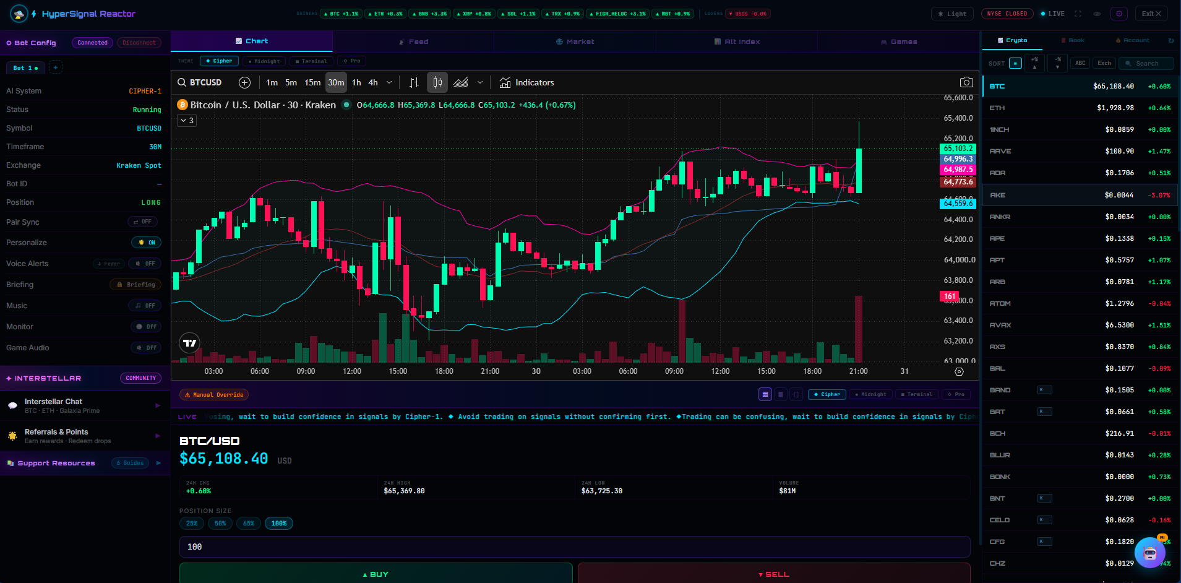Click the BUY button

click(x=376, y=574)
